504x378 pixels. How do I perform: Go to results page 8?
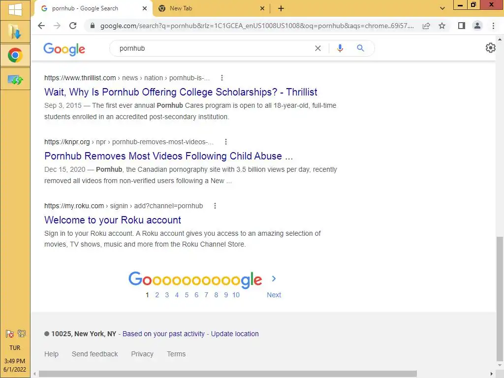(x=216, y=295)
